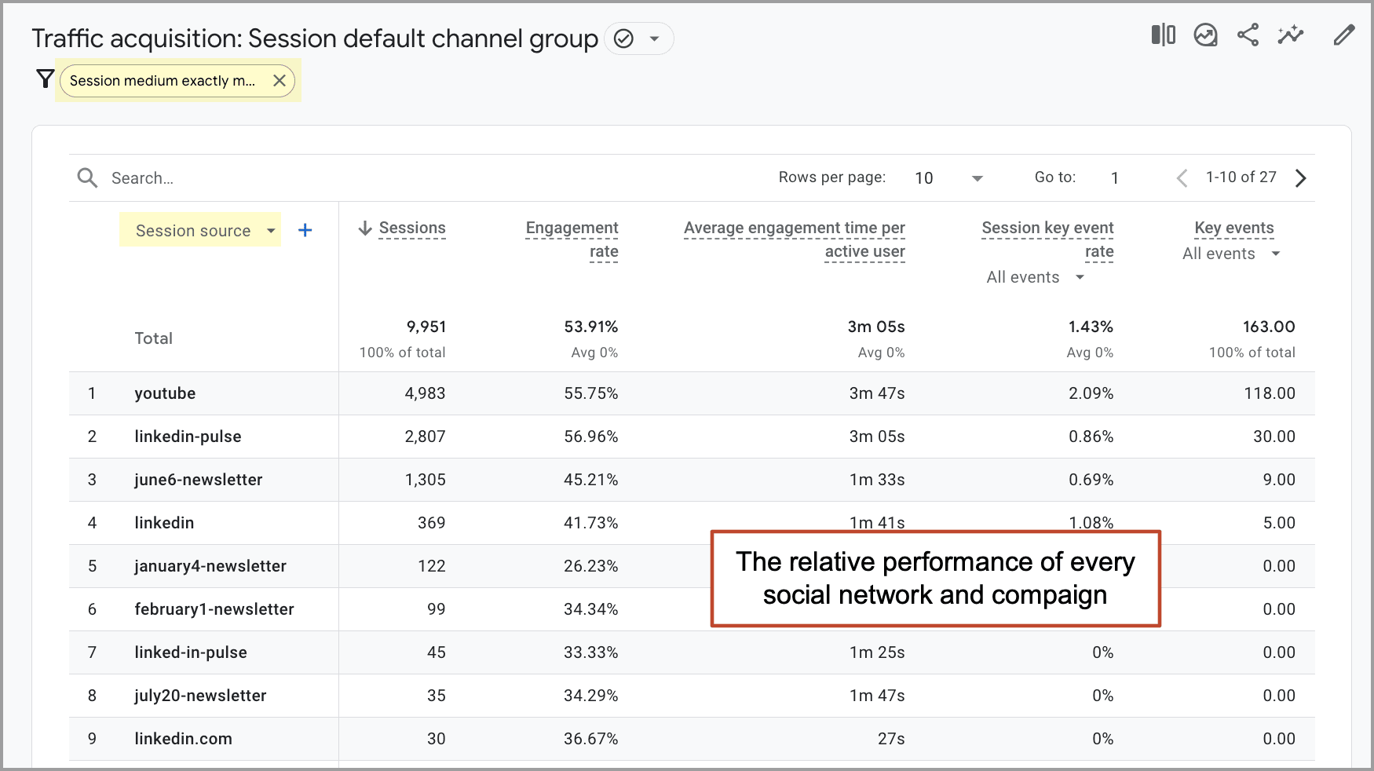Viewport: 1374px width, 771px height.
Task: Select linked-in-pulse source row
Action: pyautogui.click(x=191, y=652)
